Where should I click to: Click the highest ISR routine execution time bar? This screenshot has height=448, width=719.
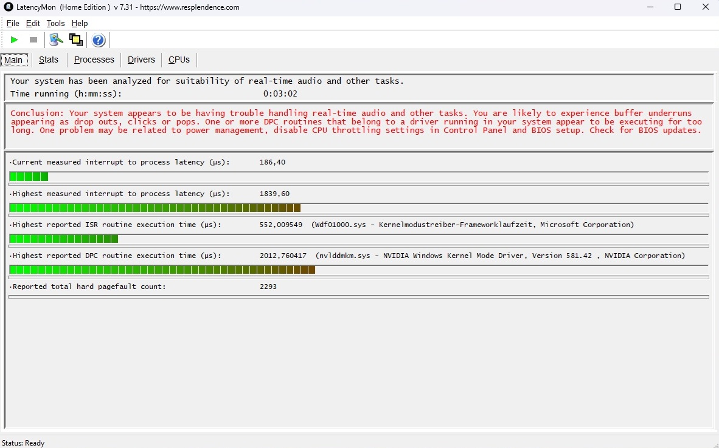coord(64,239)
